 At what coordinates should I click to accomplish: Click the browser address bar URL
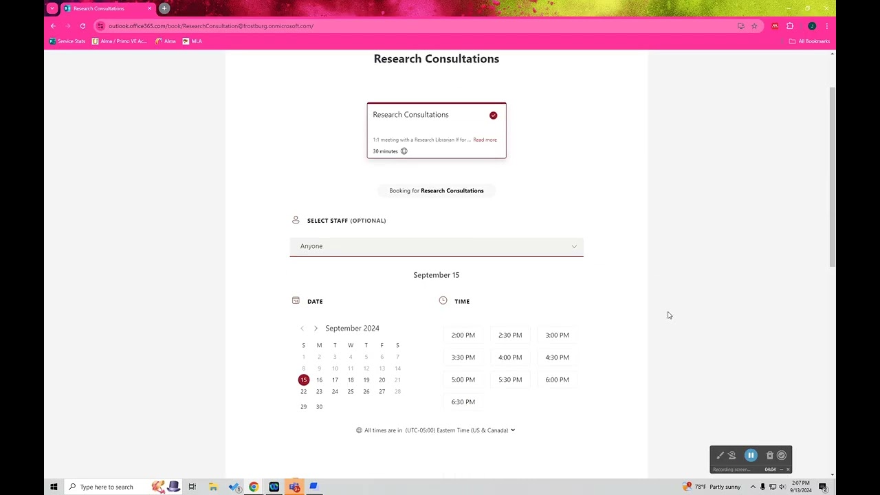[210, 26]
